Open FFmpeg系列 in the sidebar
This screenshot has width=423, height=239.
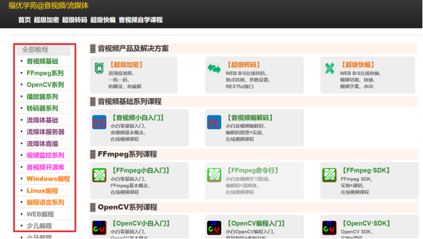pyautogui.click(x=45, y=73)
